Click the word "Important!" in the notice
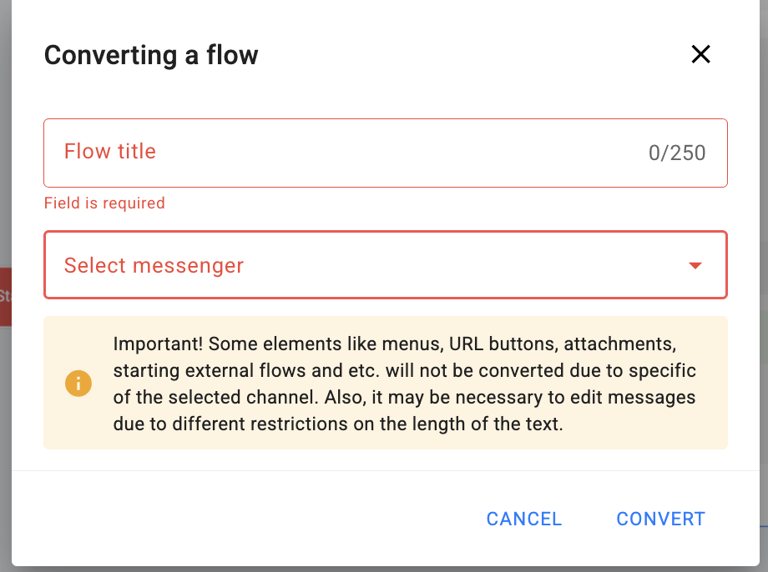Screen dimensions: 768x572 pyautogui.click(x=157, y=344)
